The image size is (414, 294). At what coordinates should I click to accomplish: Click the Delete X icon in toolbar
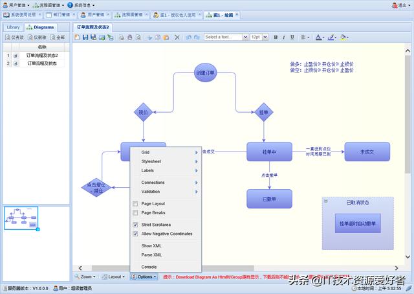pos(177,38)
